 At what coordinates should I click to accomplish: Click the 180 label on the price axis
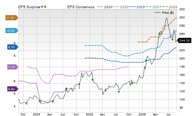pos(182,67)
